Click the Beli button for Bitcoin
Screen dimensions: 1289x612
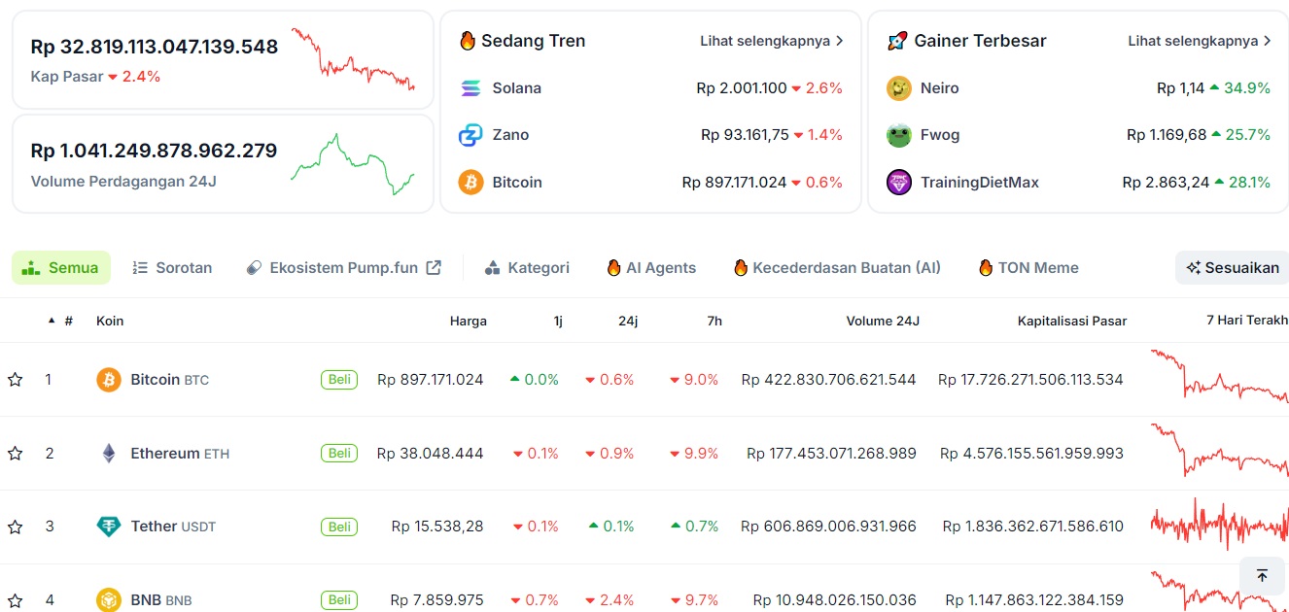339,380
